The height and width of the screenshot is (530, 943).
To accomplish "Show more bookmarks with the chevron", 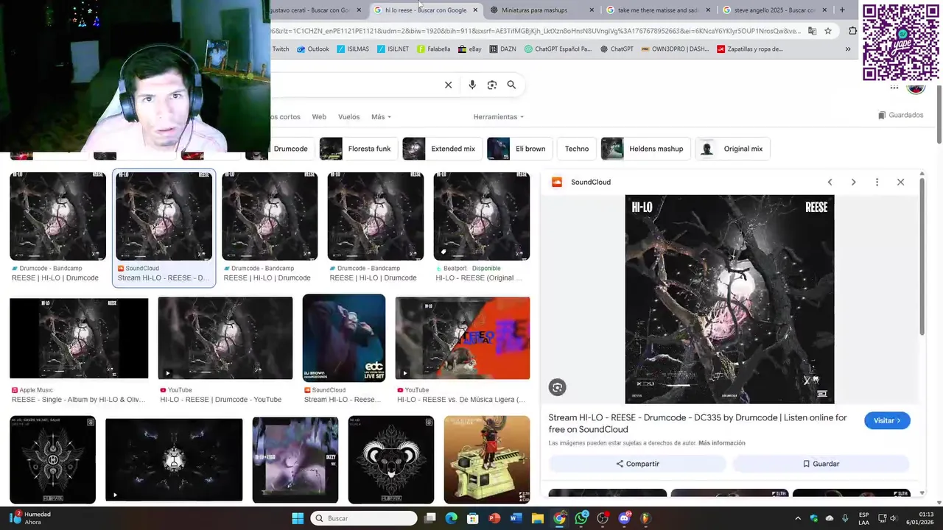I will [x=848, y=49].
